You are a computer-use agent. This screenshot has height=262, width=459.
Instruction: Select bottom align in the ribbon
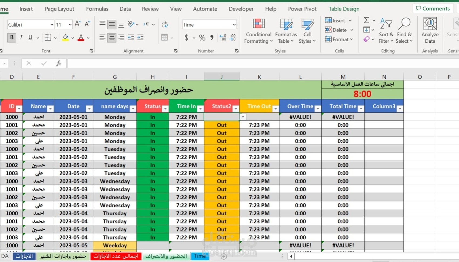coord(121,25)
